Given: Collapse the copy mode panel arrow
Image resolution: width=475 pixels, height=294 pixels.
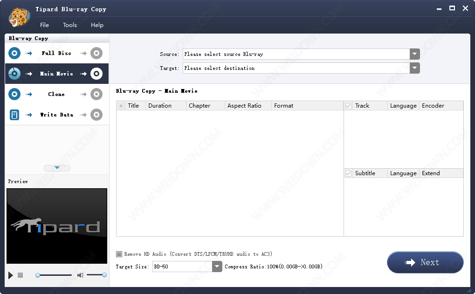Looking at the screenshot, I should click(57, 168).
